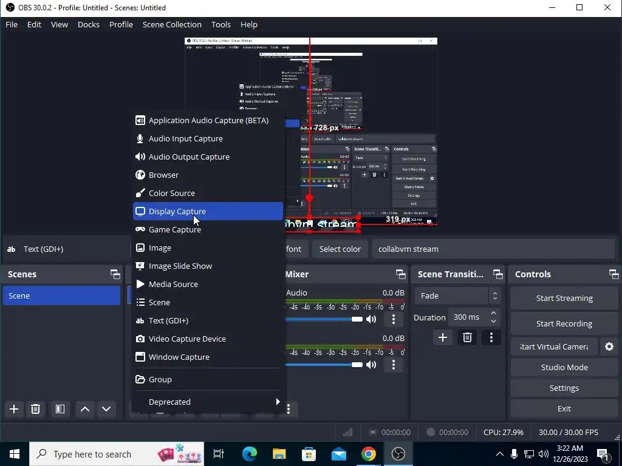Add a Color Source
Screen dimensions: 622x466
(208, 194)
